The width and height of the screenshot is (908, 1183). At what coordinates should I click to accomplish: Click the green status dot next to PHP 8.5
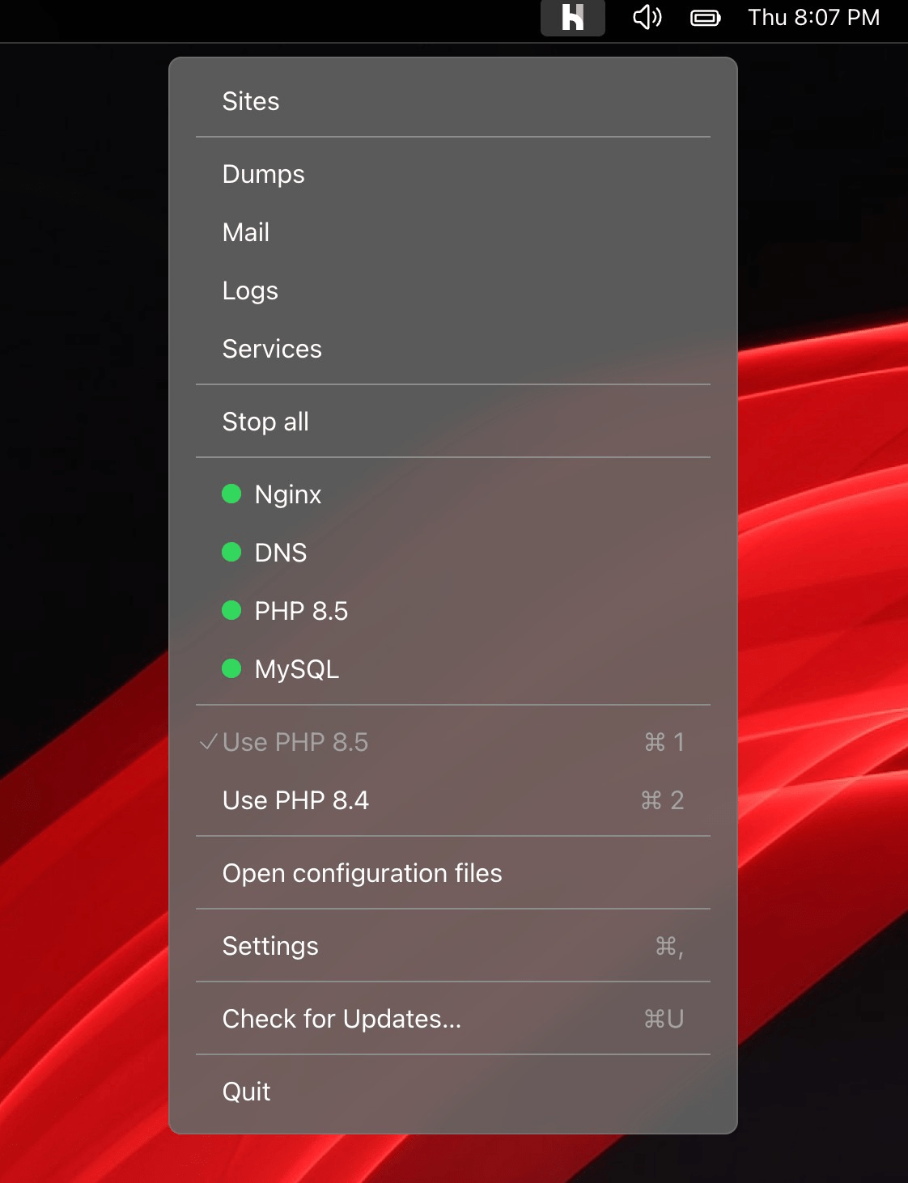coord(231,610)
